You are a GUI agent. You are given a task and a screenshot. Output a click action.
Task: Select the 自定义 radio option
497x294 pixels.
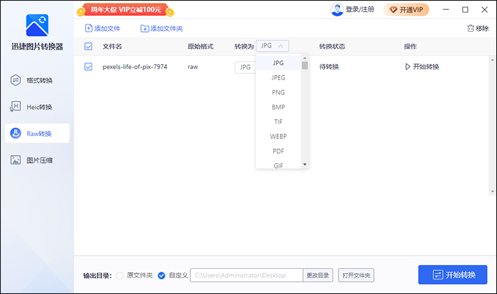pyautogui.click(x=161, y=275)
